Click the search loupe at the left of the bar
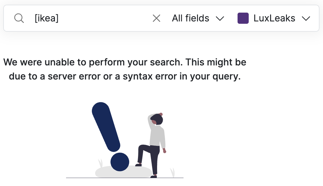The width and height of the screenshot is (323, 186). click(x=19, y=18)
